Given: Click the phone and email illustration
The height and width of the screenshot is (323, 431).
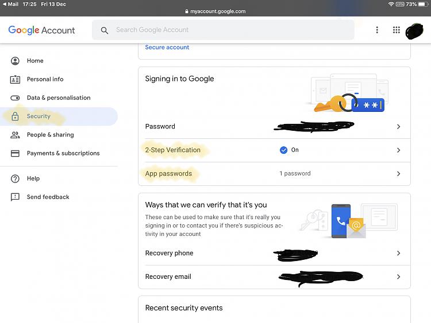Looking at the screenshot, I should point(348,221).
